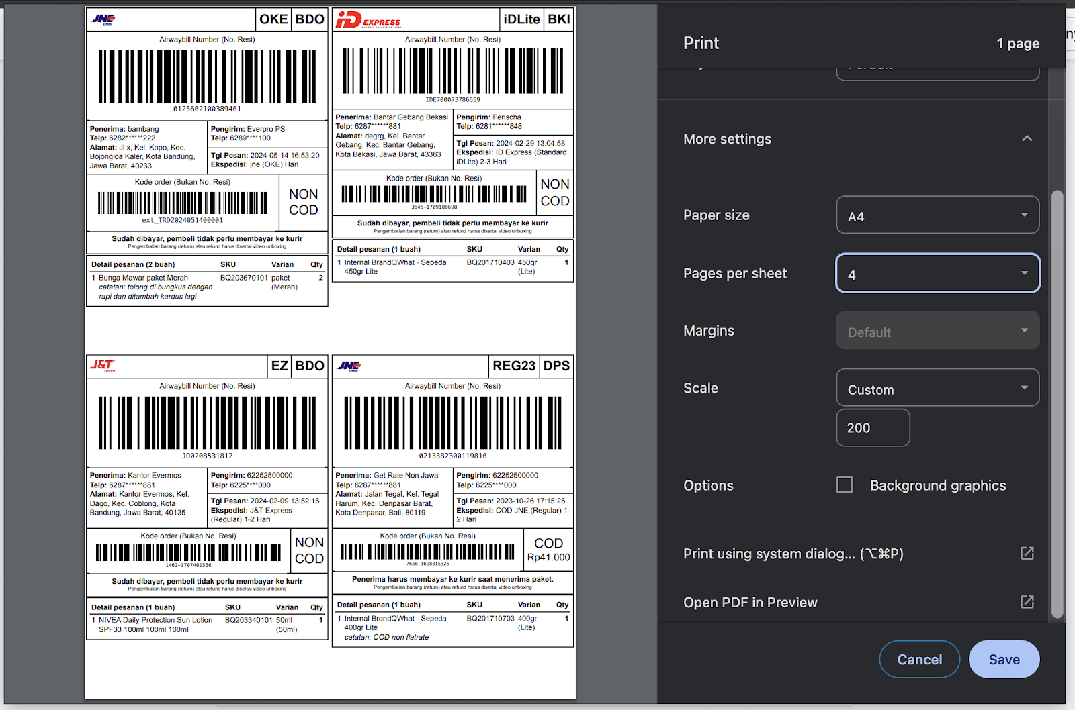This screenshot has width=1075, height=710.
Task: Click airwaybill barcode JO0208531812
Action: tap(207, 422)
